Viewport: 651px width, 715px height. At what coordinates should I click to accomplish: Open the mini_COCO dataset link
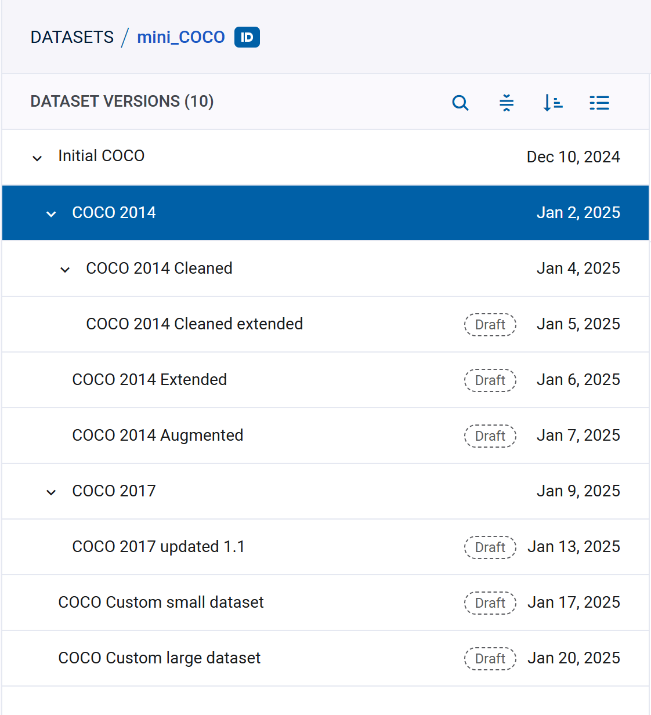point(180,37)
